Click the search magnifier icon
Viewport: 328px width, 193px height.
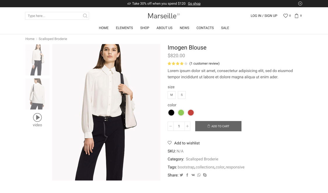[x=85, y=16]
